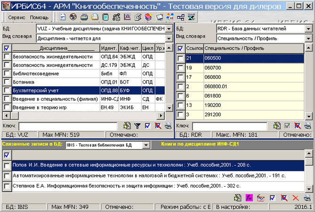The width and height of the screenshot is (315, 212).
Task: Click the green printer toolbar icon
Action: (84, 17)
